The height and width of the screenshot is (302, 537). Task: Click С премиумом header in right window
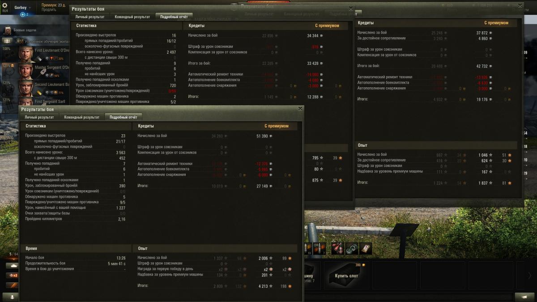tap(496, 23)
